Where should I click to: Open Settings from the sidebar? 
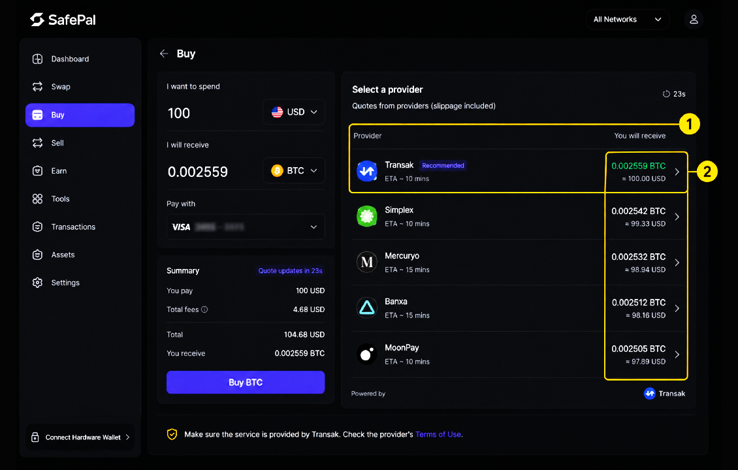80,282
